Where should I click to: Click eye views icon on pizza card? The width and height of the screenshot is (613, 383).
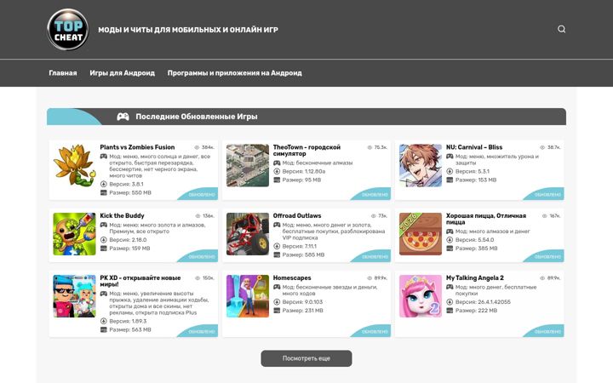pyautogui.click(x=545, y=215)
